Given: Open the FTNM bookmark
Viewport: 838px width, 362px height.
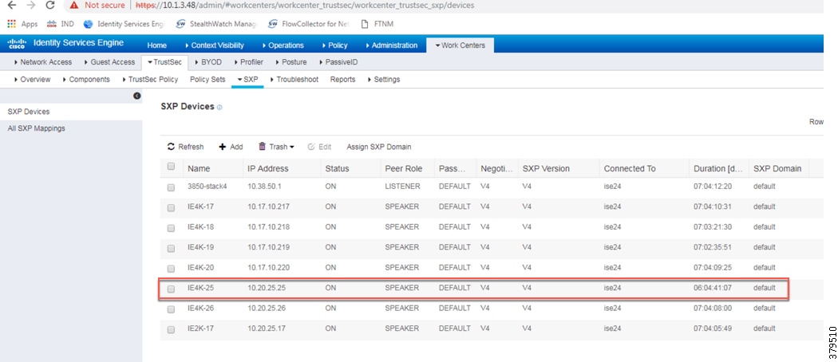Looking at the screenshot, I should click(377, 24).
